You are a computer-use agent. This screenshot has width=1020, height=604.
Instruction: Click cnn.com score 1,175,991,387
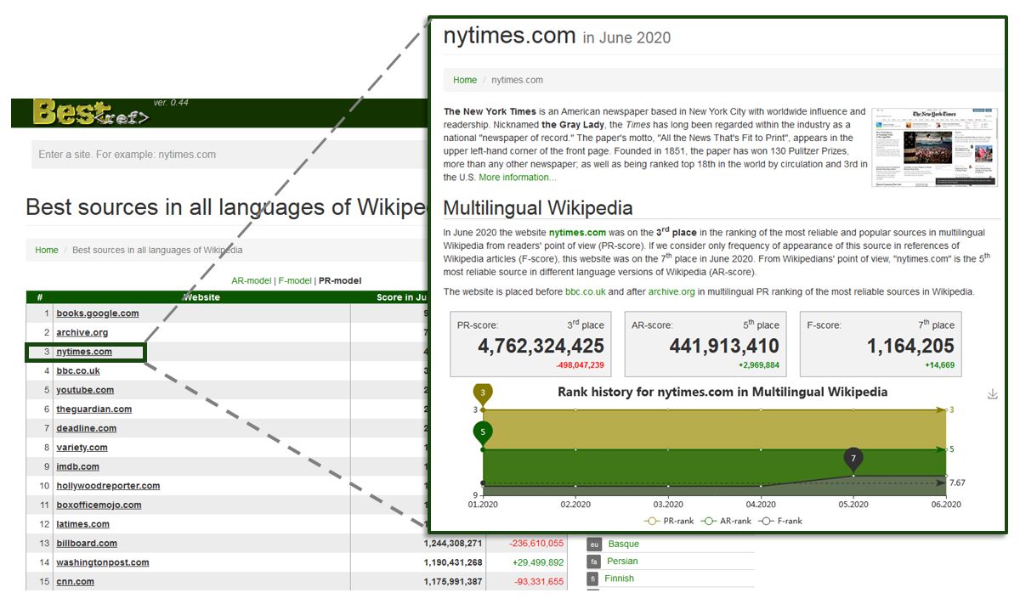453,582
